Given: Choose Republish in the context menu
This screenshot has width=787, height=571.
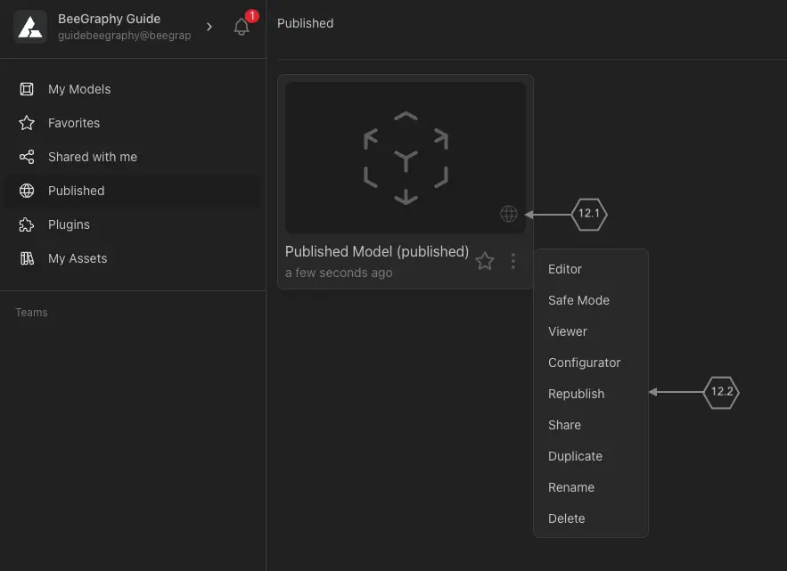Looking at the screenshot, I should coord(576,394).
